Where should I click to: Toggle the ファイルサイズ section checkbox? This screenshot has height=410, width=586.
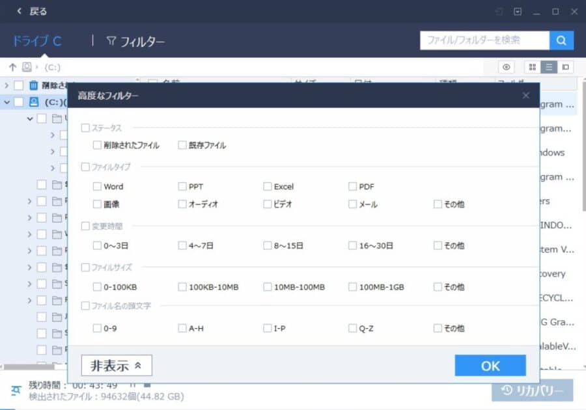click(85, 267)
